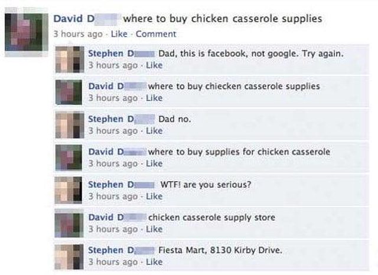This screenshot has height=275, width=378.
Task: Like the 'supplies for chicken casserole' comment
Action: pyautogui.click(x=154, y=163)
